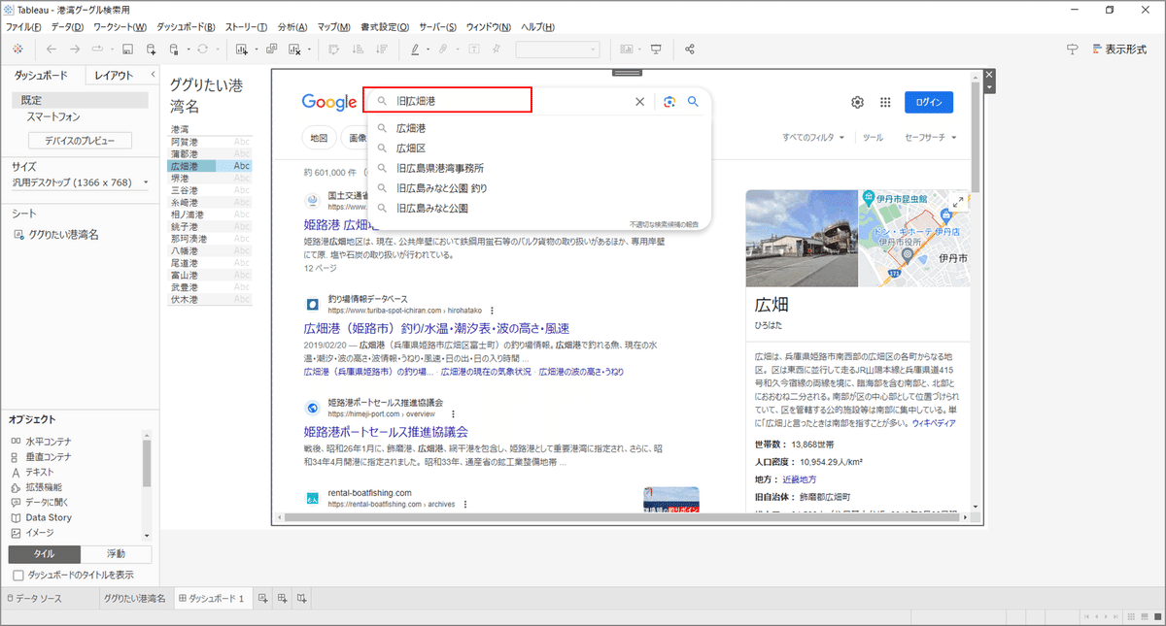Open the すべてのフィルタ dropdown

coord(813,138)
